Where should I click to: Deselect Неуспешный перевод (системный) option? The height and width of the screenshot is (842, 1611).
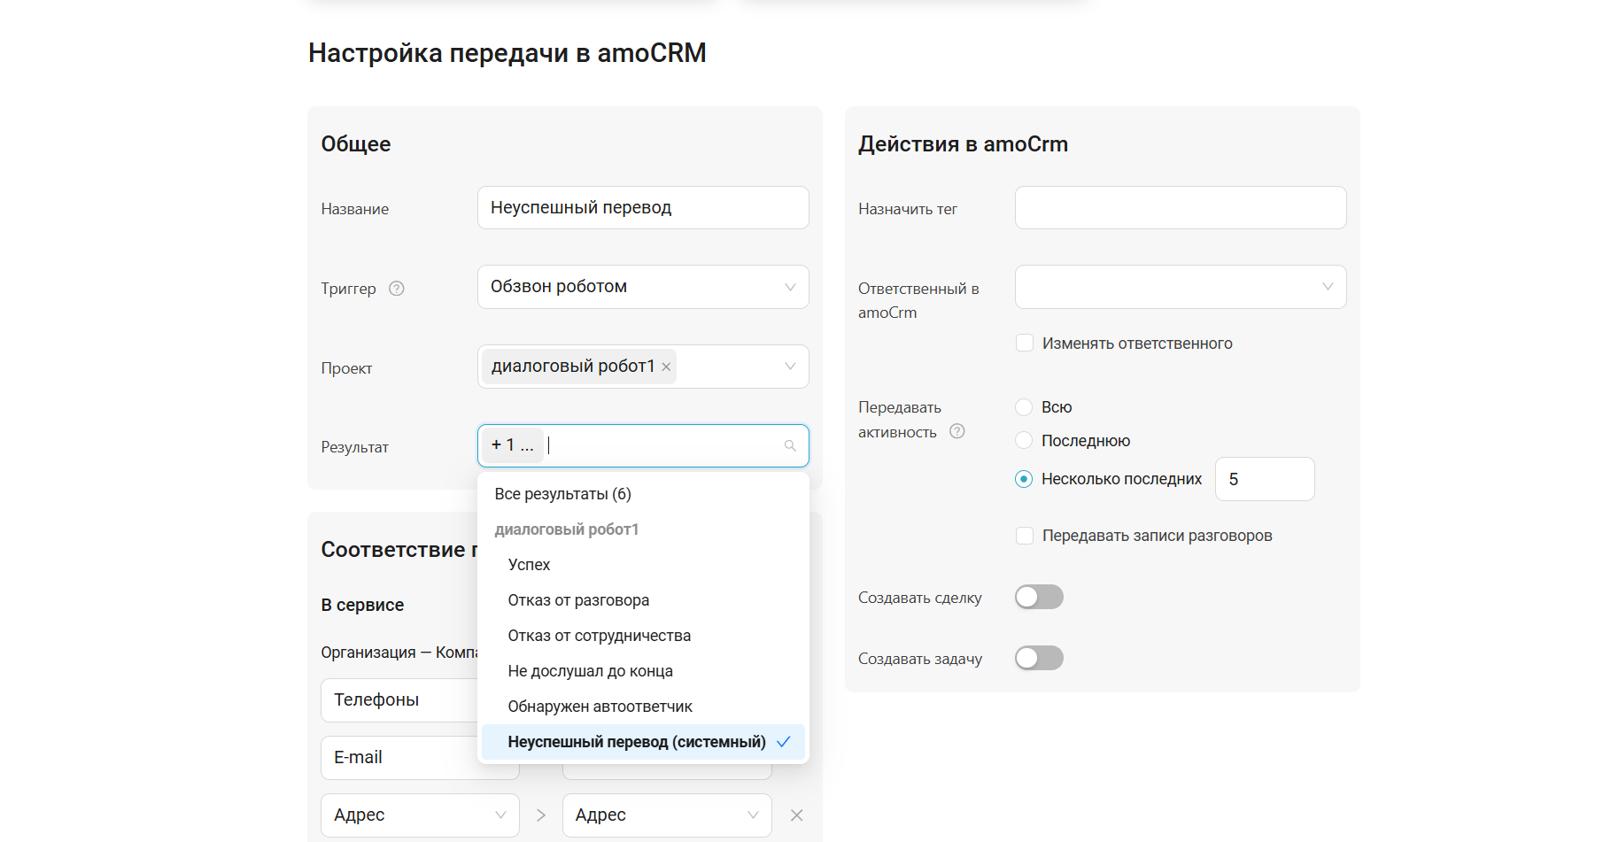click(x=636, y=742)
